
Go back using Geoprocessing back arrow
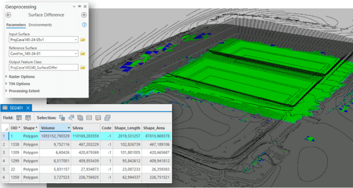9,15
